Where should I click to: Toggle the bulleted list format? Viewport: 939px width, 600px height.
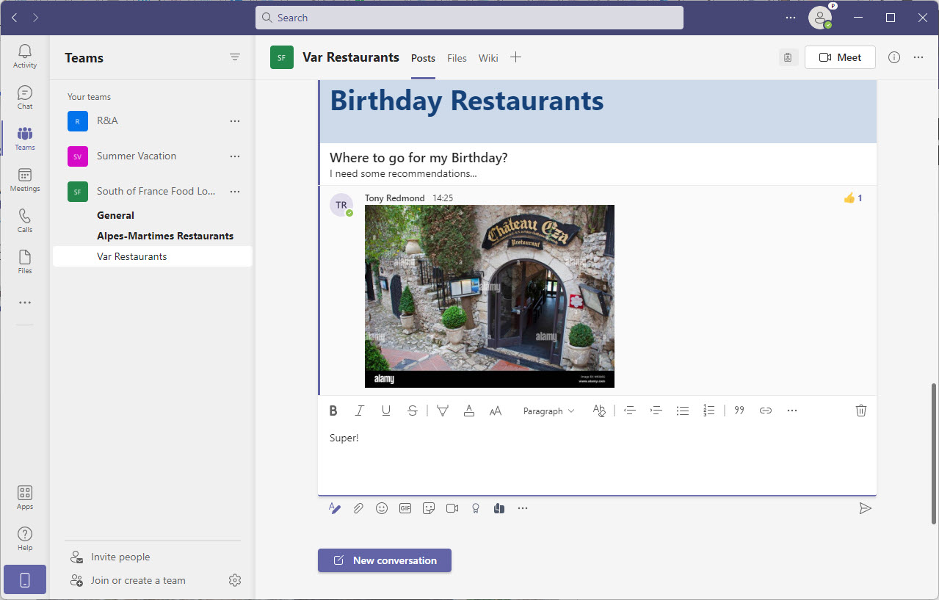[x=682, y=411]
